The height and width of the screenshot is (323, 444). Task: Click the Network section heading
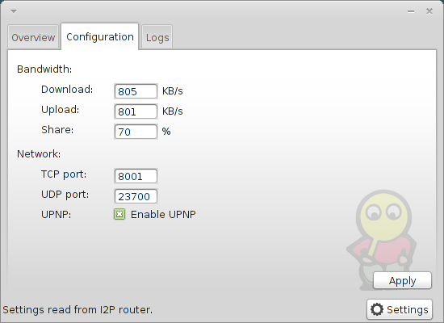(x=39, y=154)
